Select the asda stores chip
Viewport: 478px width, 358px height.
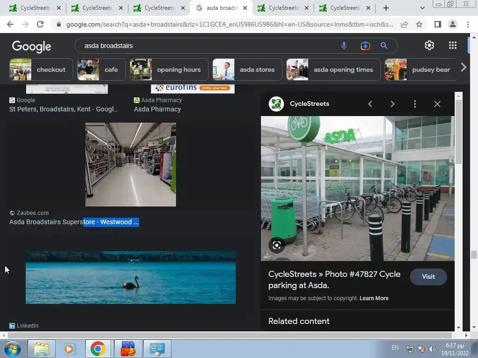click(x=247, y=70)
